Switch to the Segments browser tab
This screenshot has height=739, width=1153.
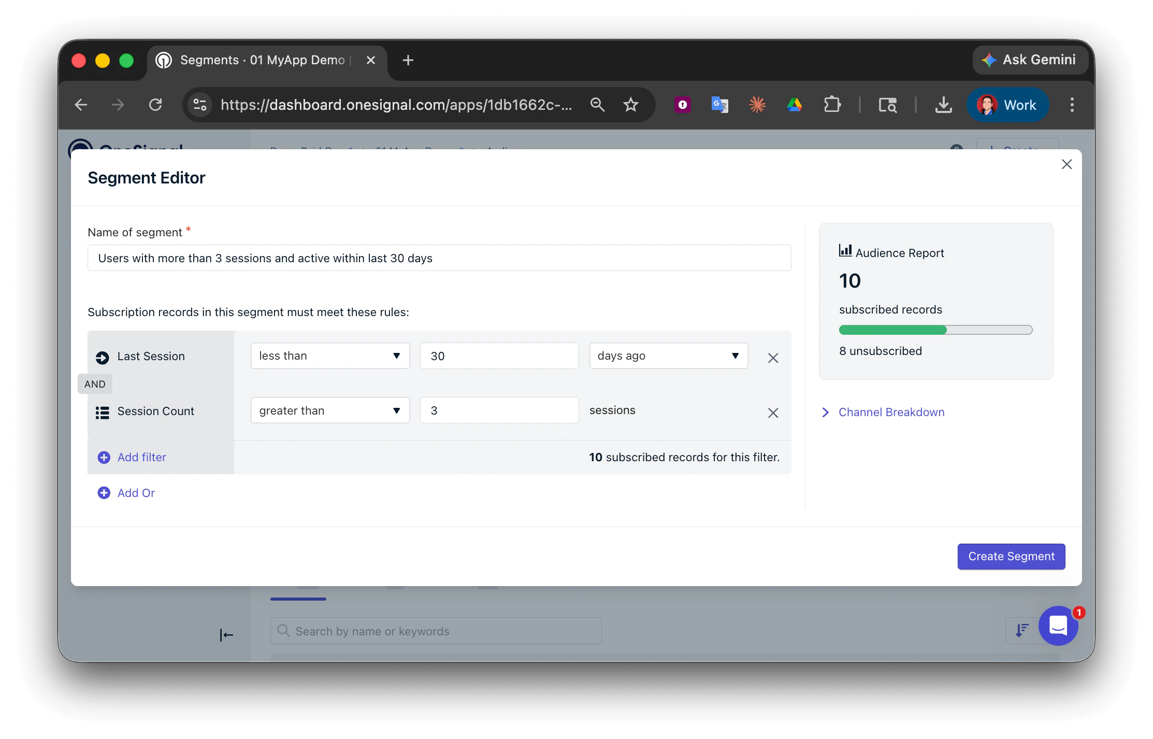[x=259, y=60]
